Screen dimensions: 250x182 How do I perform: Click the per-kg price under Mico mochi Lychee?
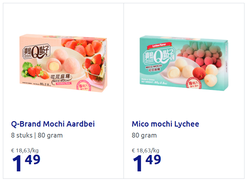146,150
